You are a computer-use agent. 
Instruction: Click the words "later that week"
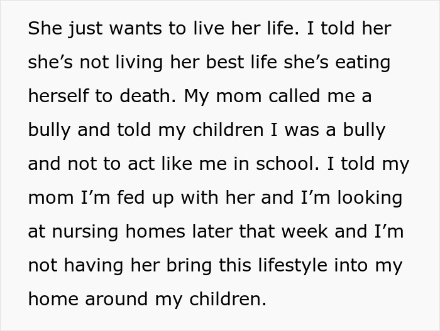(260, 231)
